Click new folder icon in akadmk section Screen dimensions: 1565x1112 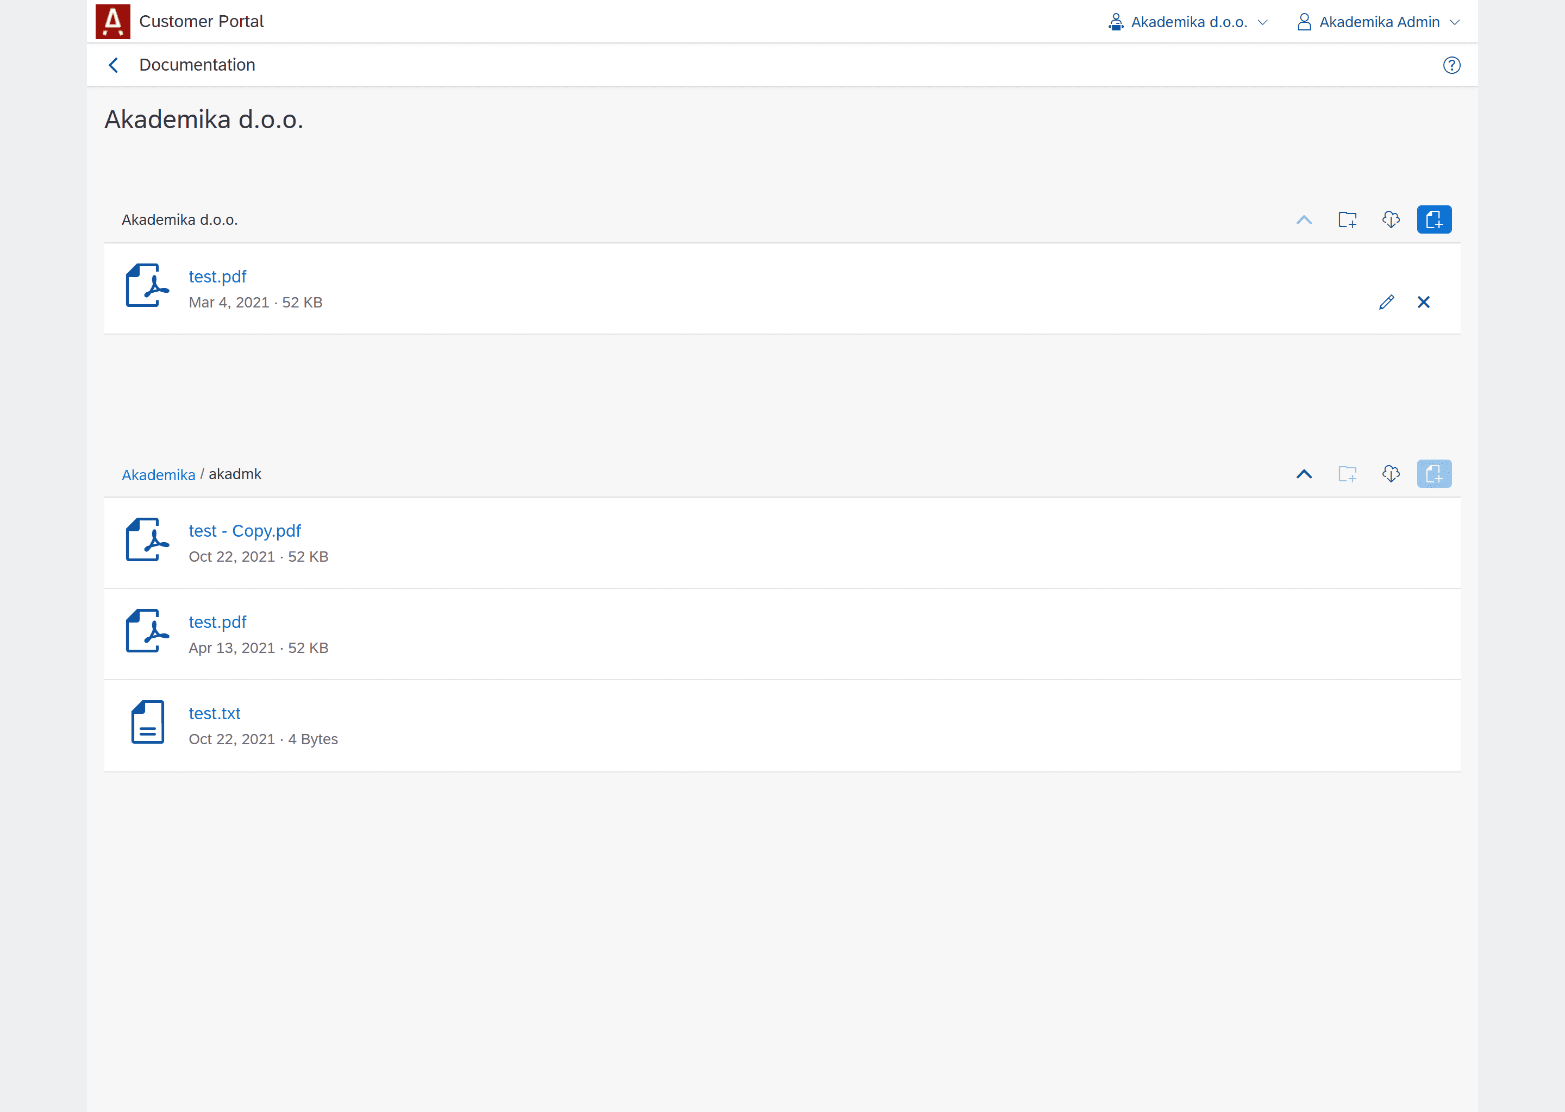click(x=1347, y=474)
